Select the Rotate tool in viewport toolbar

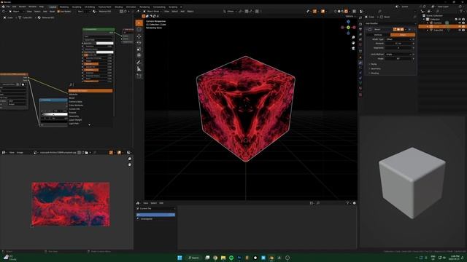139,43
